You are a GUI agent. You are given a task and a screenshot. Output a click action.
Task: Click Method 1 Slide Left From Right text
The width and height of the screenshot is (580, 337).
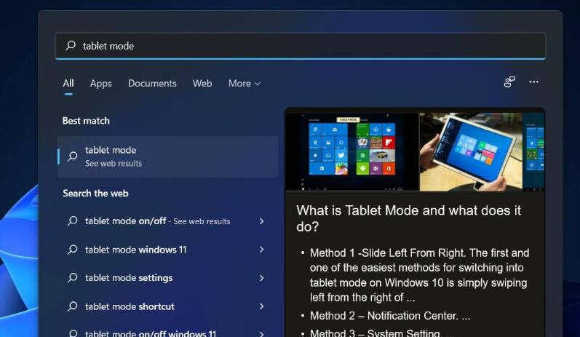click(419, 275)
